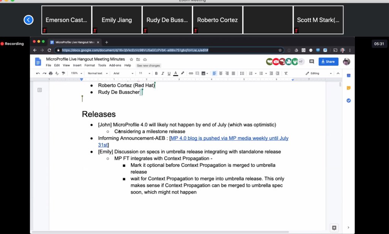The image size is (389, 234).
Task: Select Emily Jiang participant tile
Action: [x=117, y=20]
